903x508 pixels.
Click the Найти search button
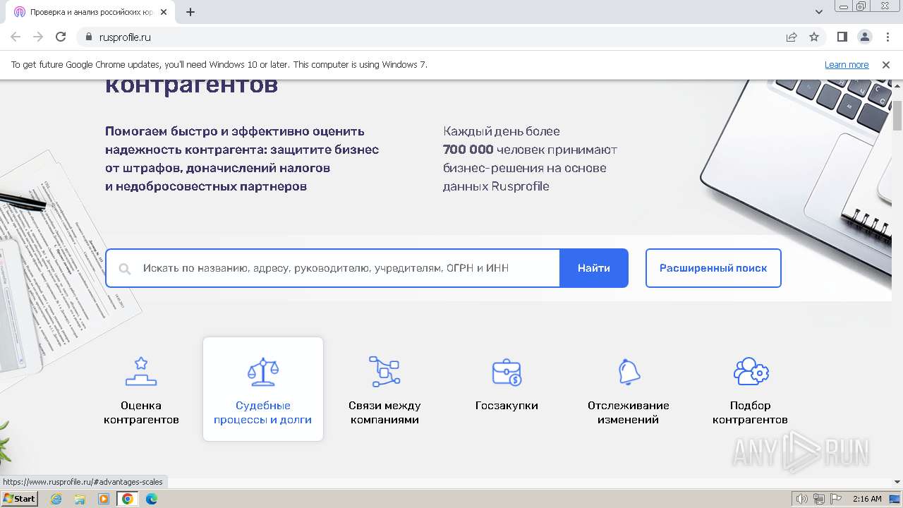coord(594,268)
